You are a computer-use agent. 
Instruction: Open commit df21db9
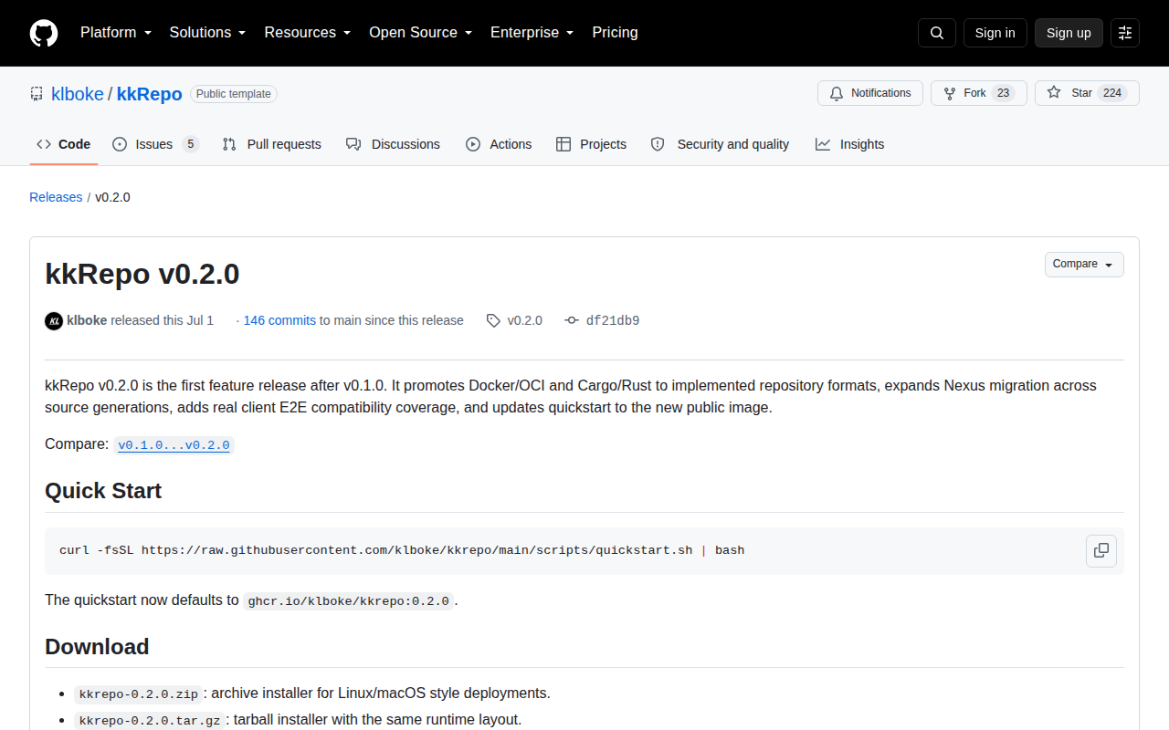pyautogui.click(x=613, y=320)
